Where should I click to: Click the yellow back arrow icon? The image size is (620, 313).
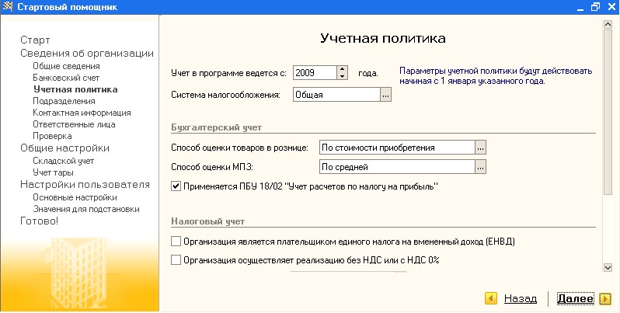(x=491, y=298)
